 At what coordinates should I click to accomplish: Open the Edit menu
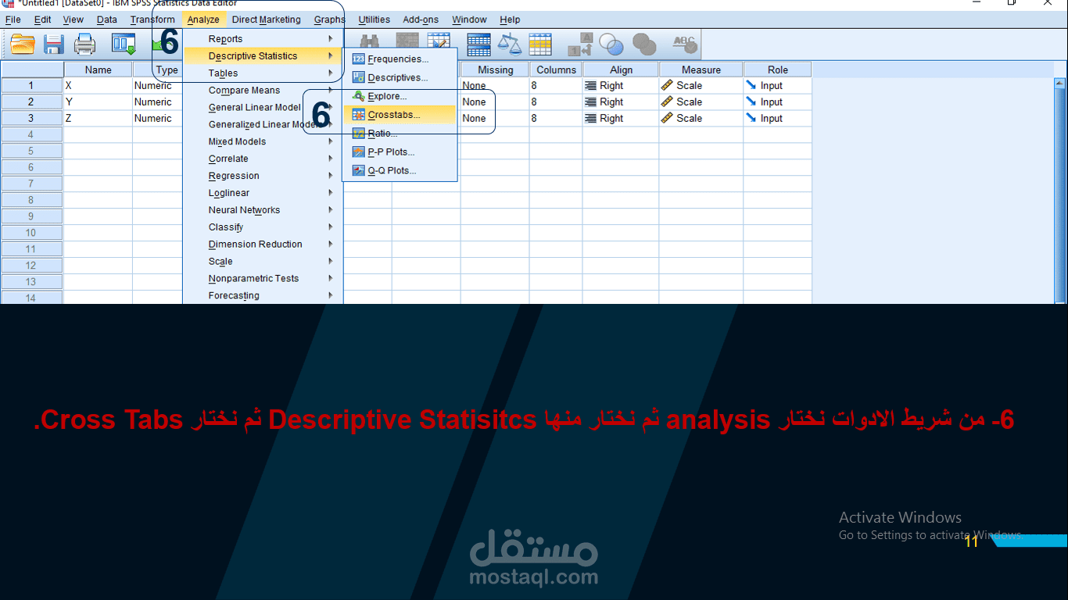[x=43, y=20]
